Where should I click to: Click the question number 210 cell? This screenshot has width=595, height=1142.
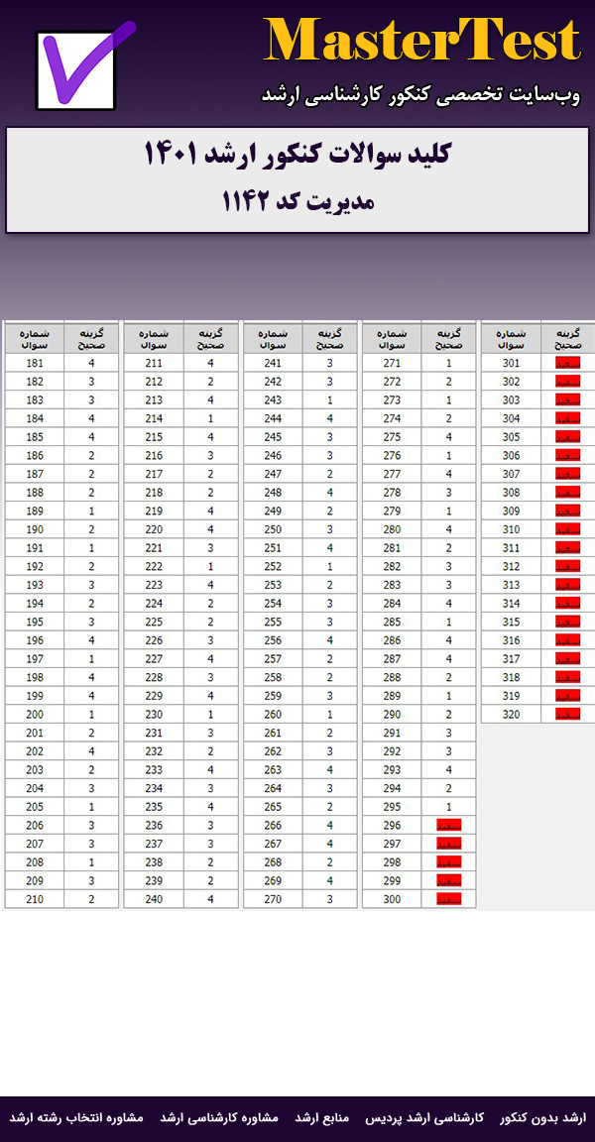35,899
